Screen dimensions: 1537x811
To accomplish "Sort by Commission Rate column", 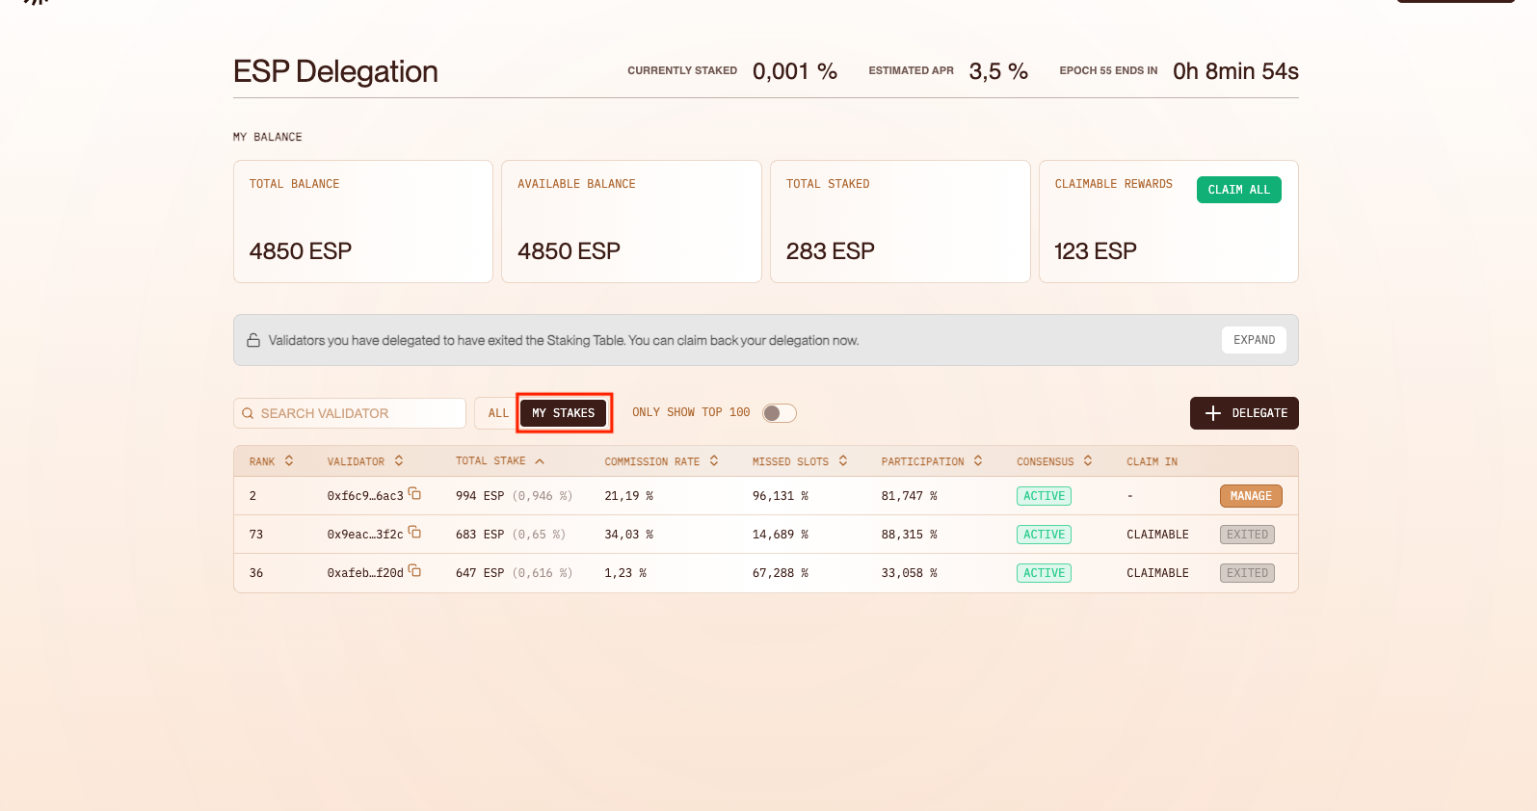I will 714,461.
